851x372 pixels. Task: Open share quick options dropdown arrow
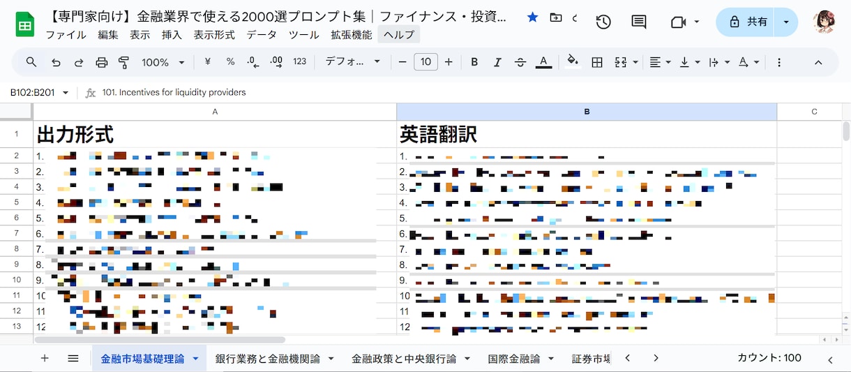pos(787,22)
